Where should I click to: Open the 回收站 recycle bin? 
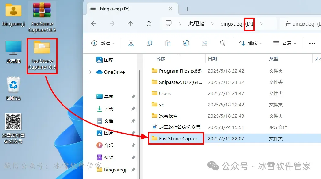(x=13, y=88)
